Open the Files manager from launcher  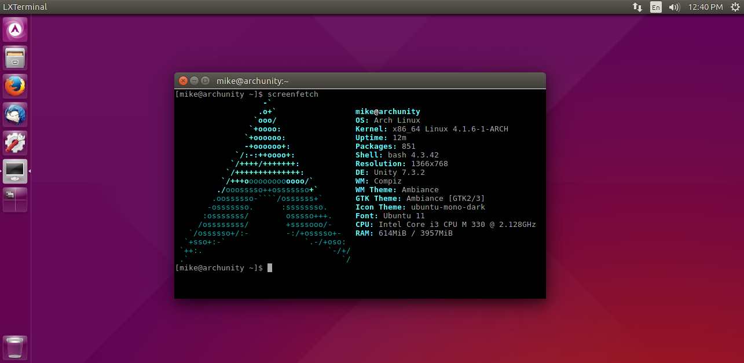(15, 58)
